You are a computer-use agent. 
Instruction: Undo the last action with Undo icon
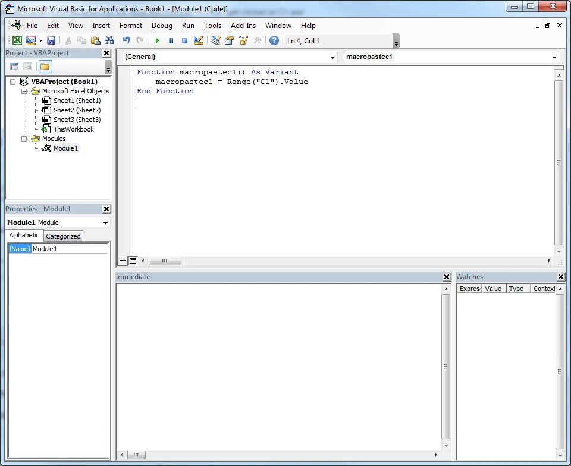click(126, 40)
